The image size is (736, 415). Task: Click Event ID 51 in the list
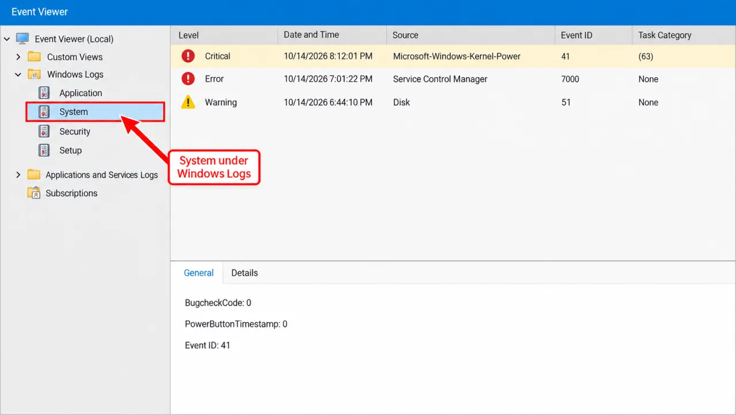pyautogui.click(x=566, y=102)
